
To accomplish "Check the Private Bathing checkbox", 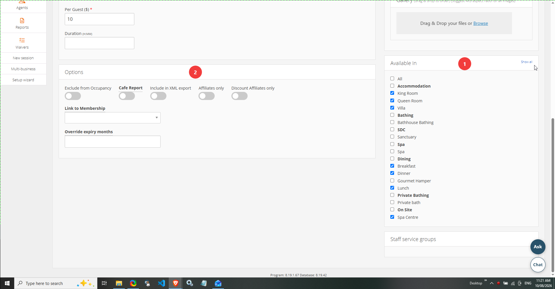I will [x=392, y=195].
